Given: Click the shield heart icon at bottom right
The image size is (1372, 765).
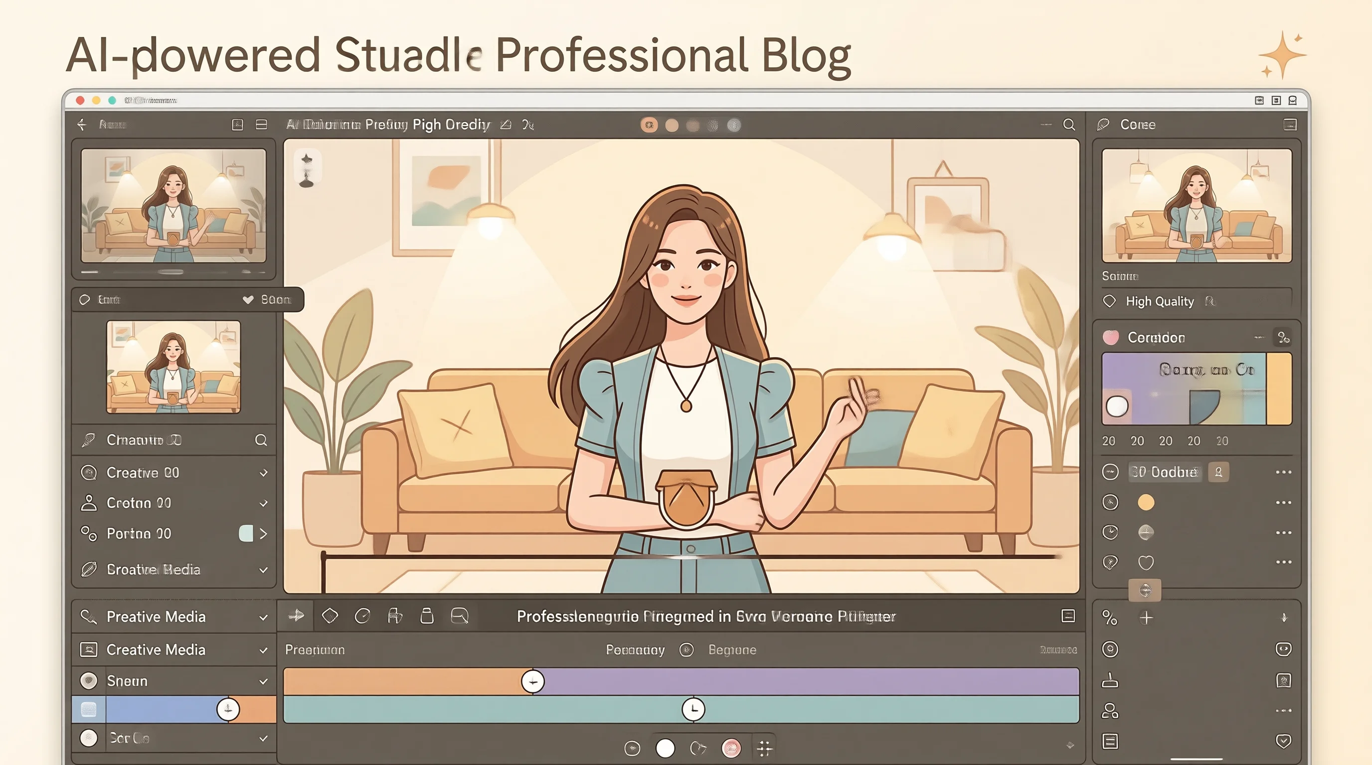Looking at the screenshot, I should pos(1284,741).
